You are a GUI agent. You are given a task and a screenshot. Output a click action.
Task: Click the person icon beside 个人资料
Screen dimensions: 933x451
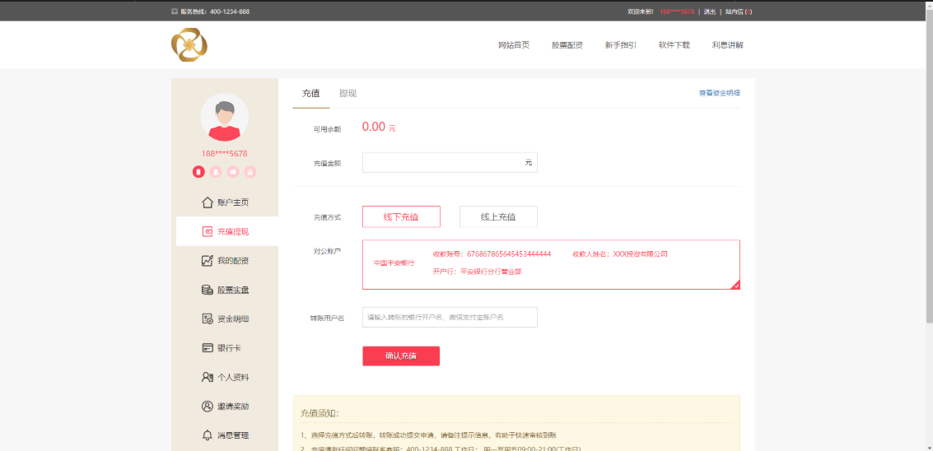click(207, 377)
